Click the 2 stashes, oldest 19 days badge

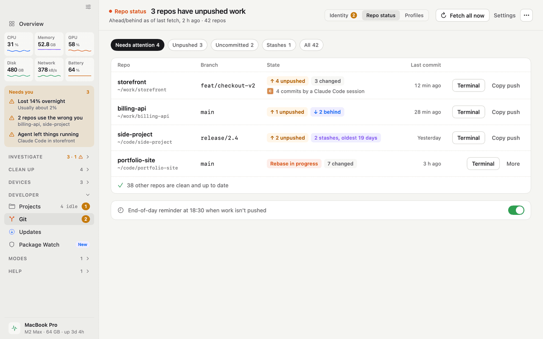pos(346,138)
